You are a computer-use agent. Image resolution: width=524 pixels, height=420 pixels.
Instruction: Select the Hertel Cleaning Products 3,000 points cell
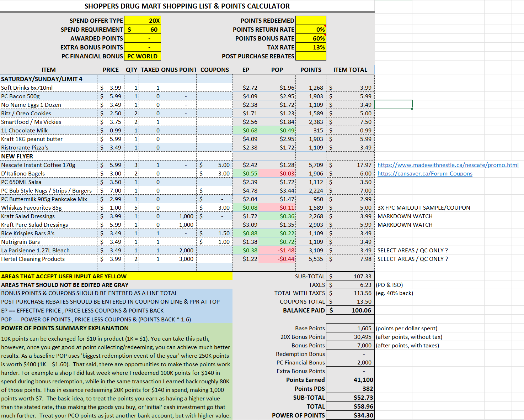coord(178,259)
